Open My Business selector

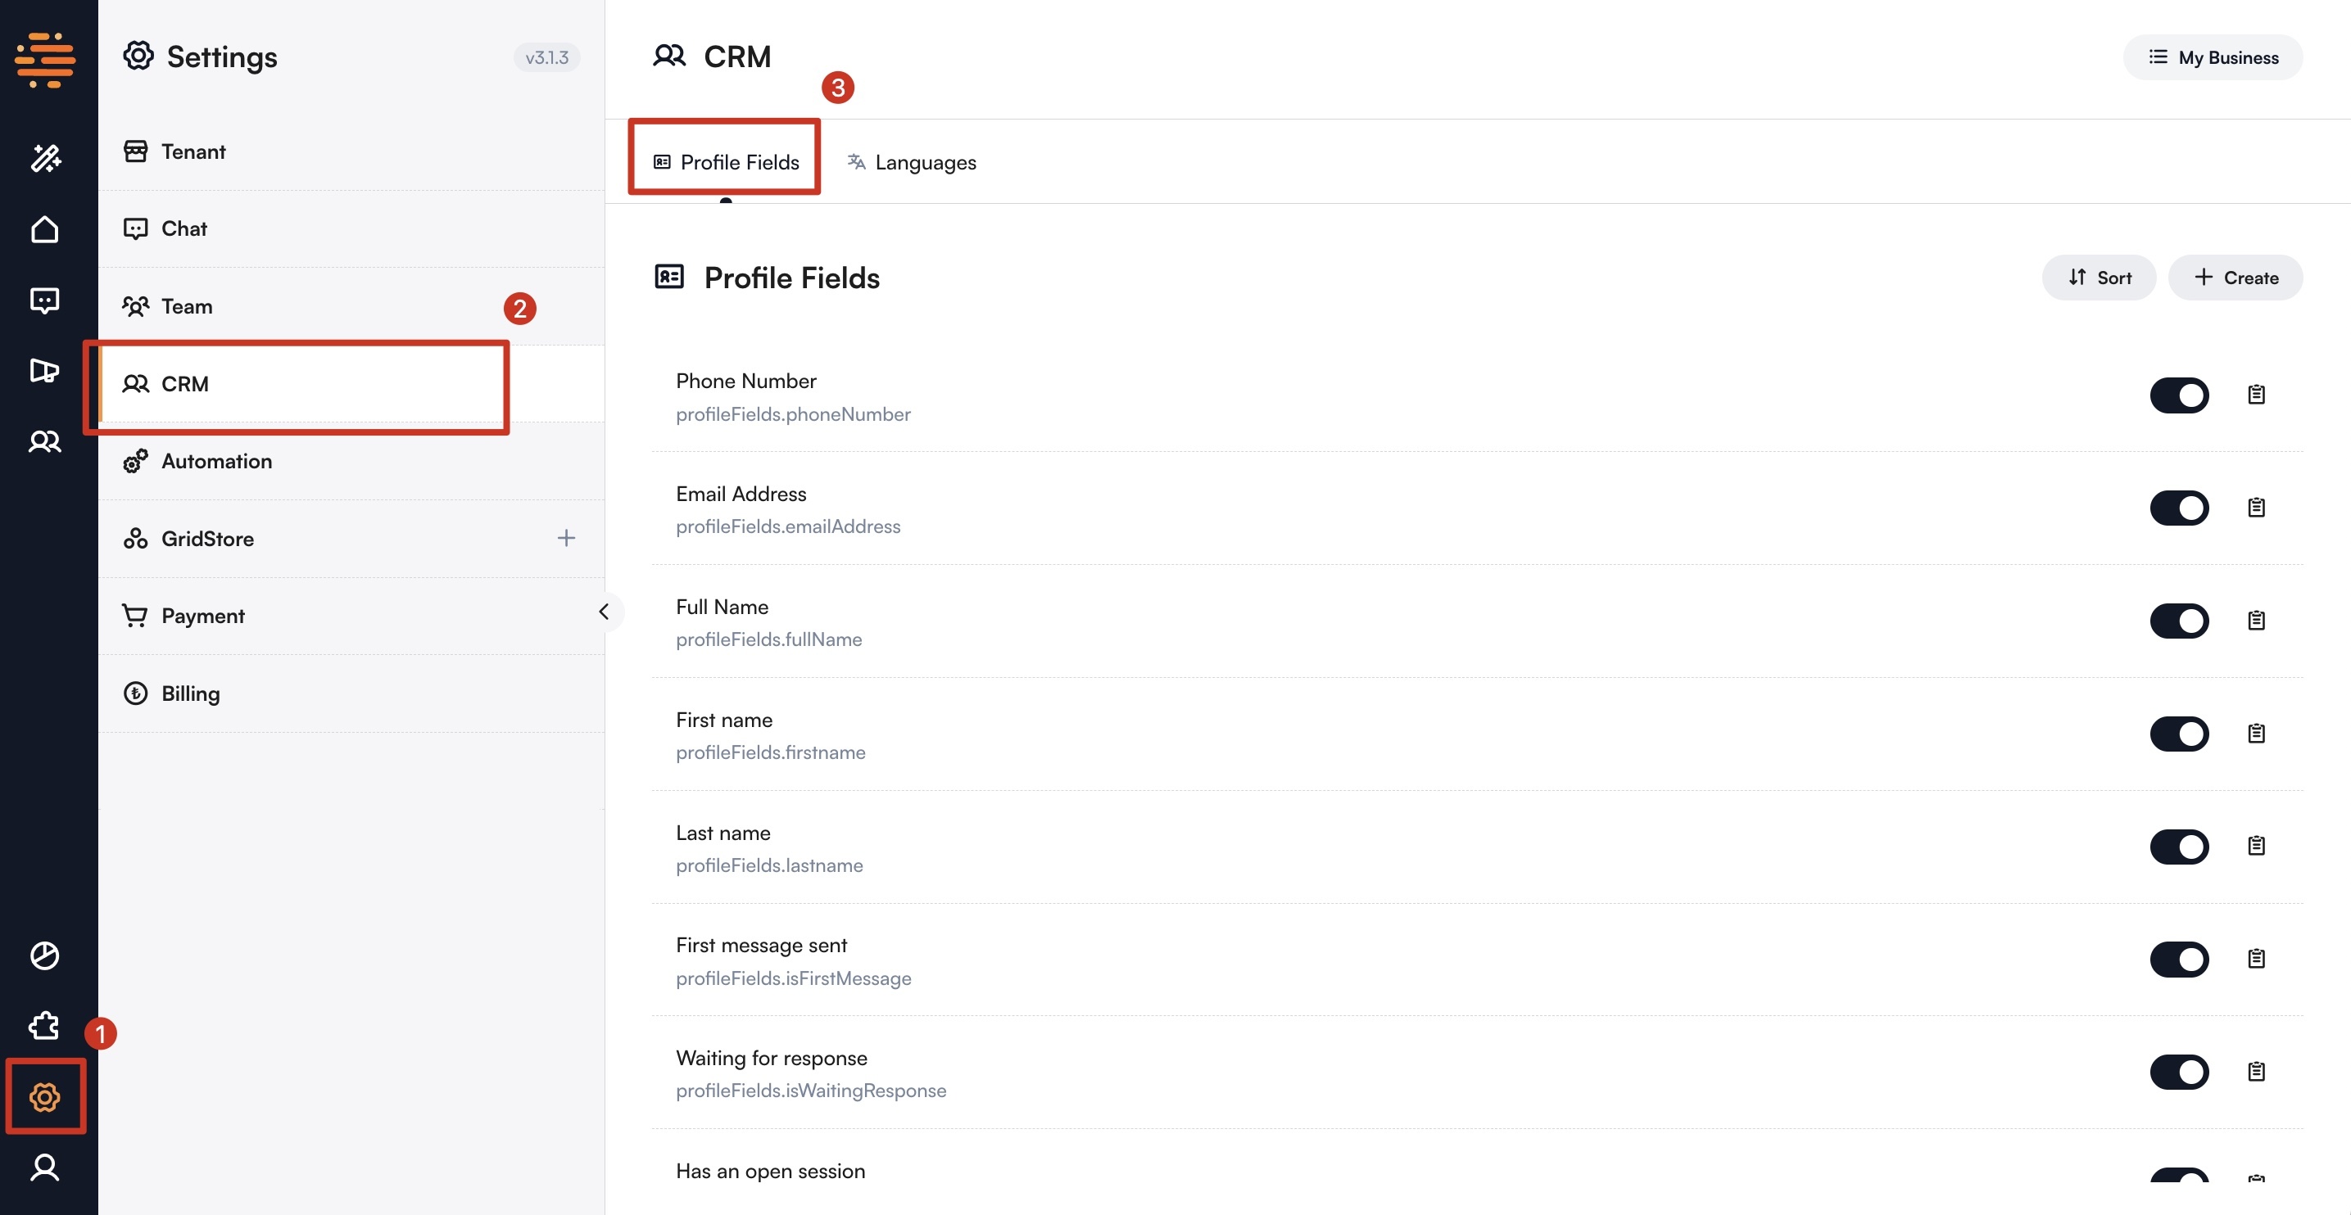pos(2213,56)
